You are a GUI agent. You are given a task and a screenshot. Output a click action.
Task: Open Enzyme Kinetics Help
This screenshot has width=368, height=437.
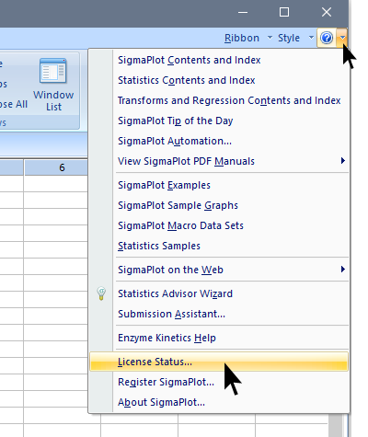[x=219, y=338]
